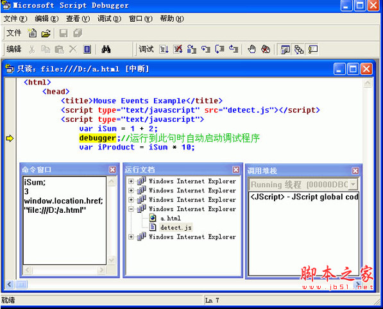Close the 运行文档 panel
The width and height of the screenshot is (383, 309).
[x=236, y=170]
